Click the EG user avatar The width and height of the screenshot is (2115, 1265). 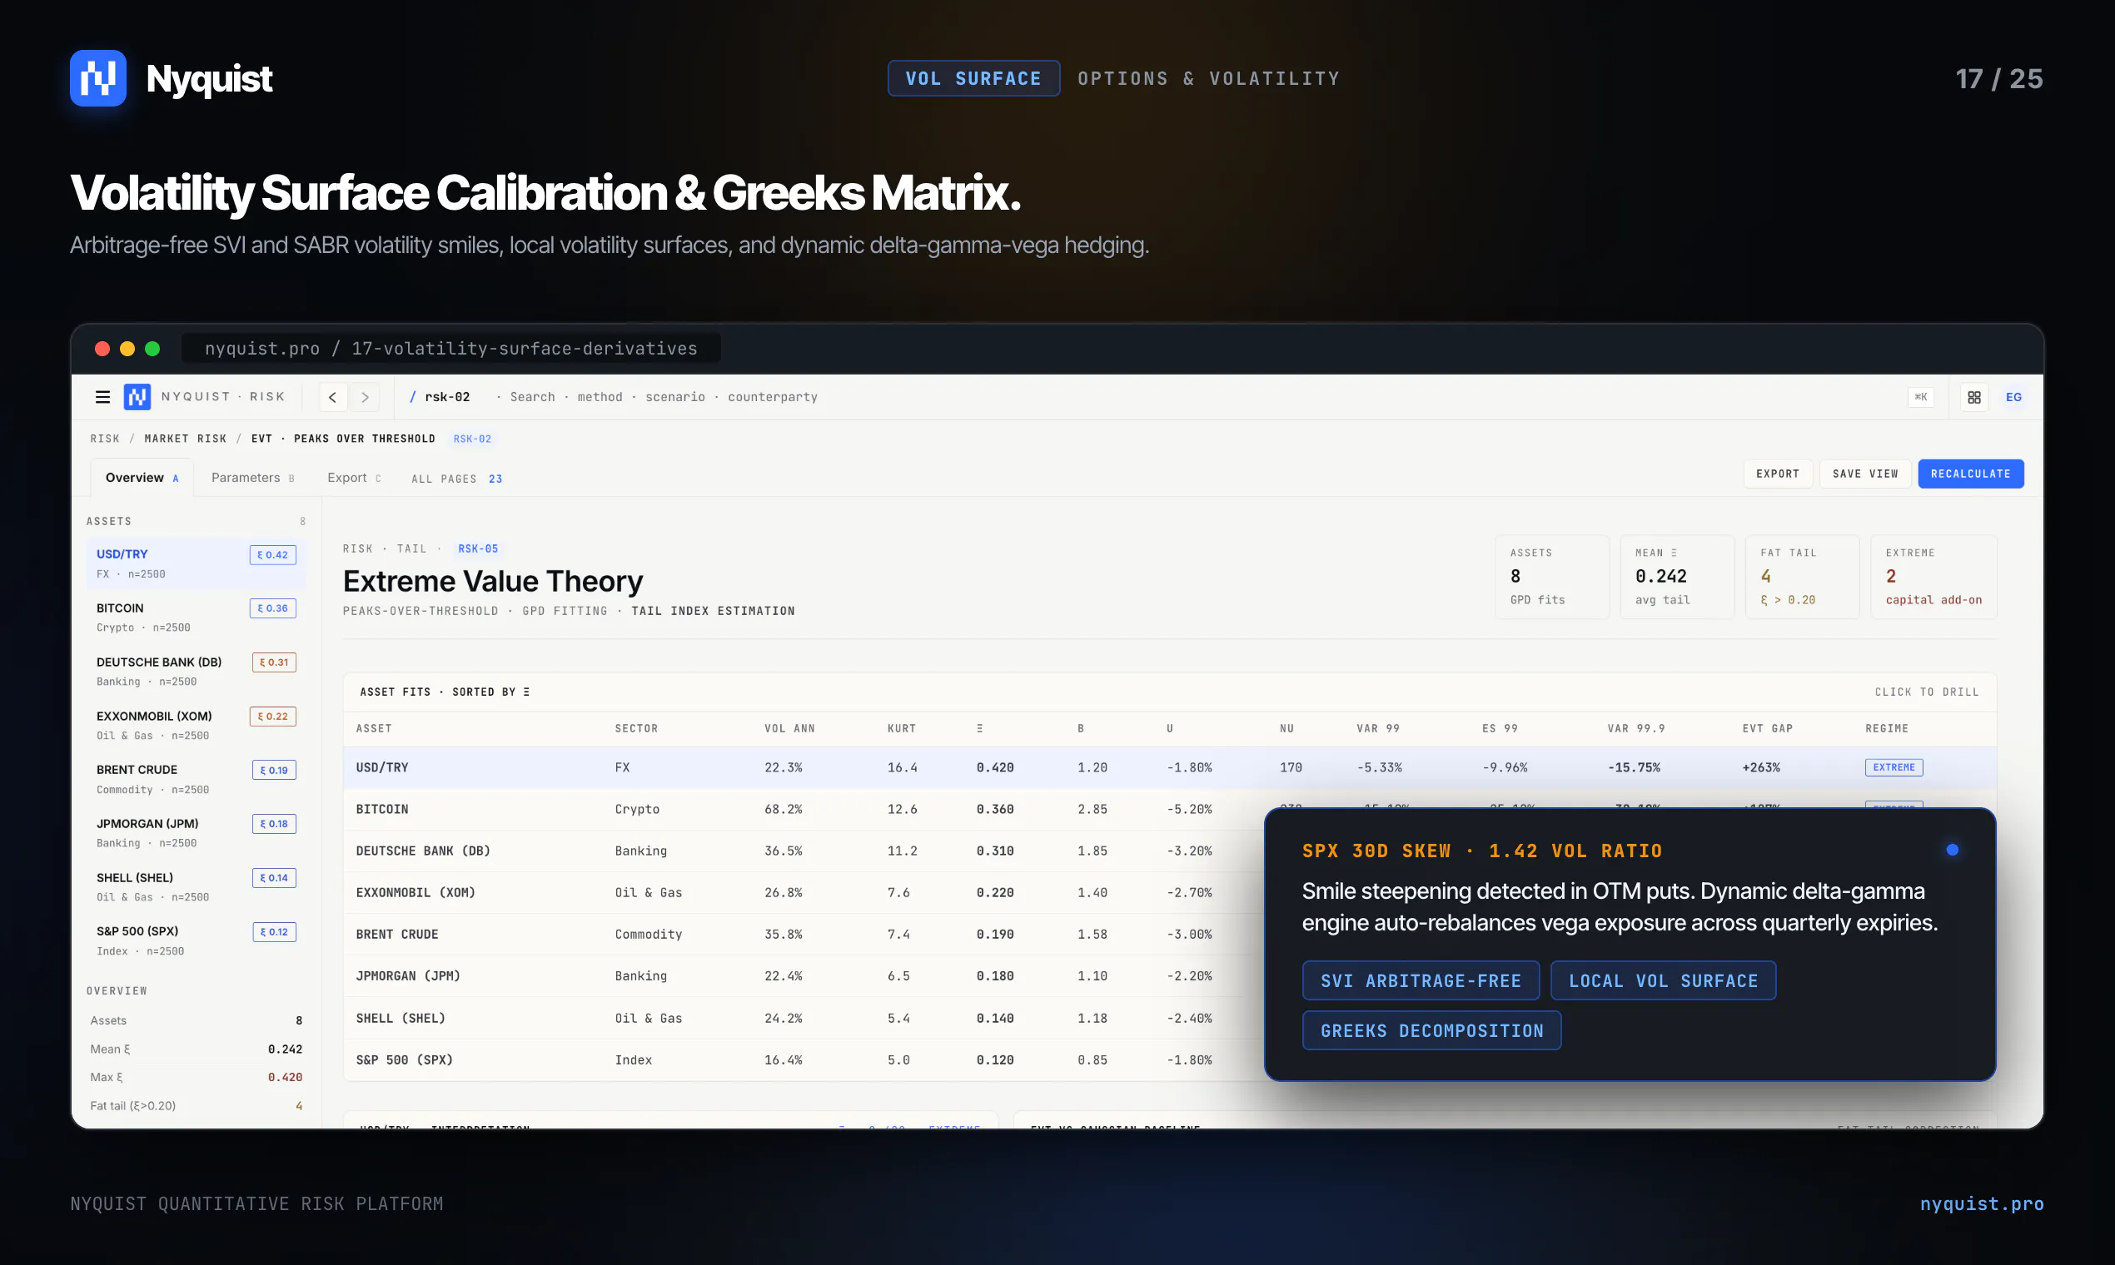[x=2013, y=397]
